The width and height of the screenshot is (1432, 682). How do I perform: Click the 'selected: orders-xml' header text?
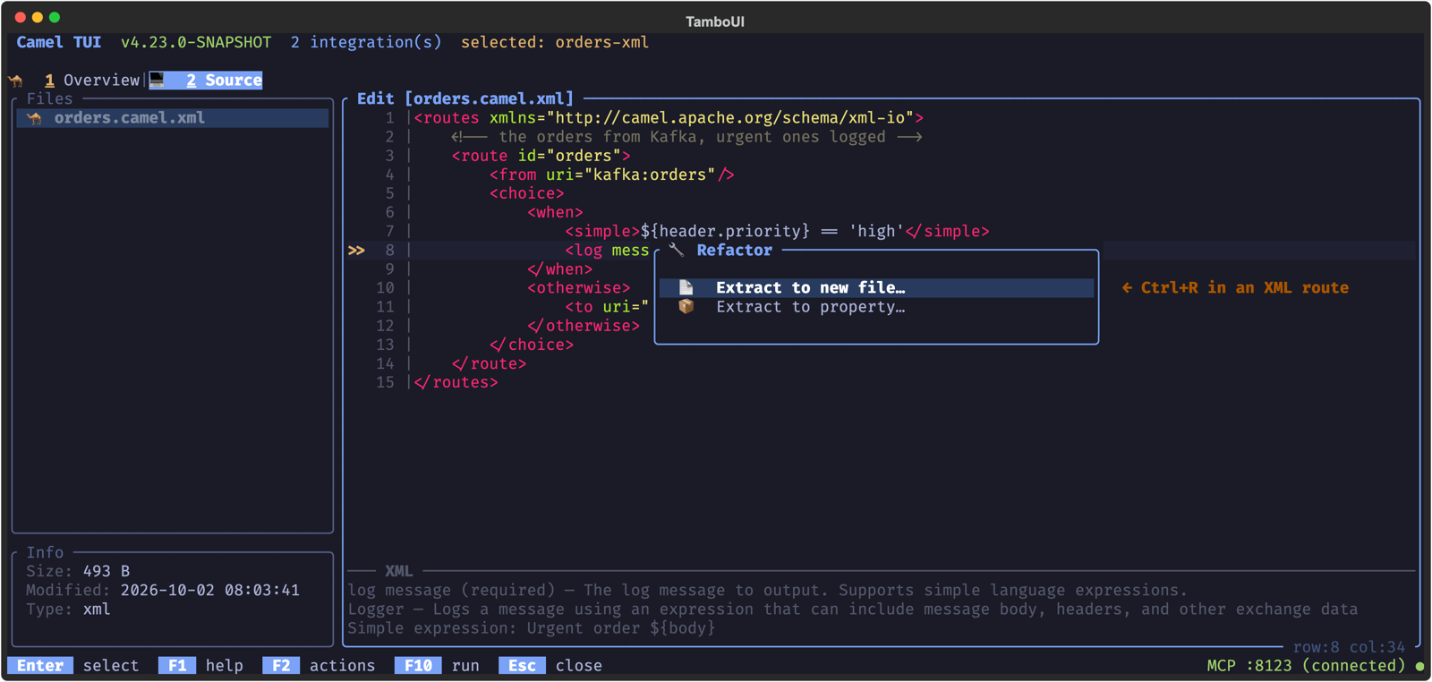click(555, 42)
